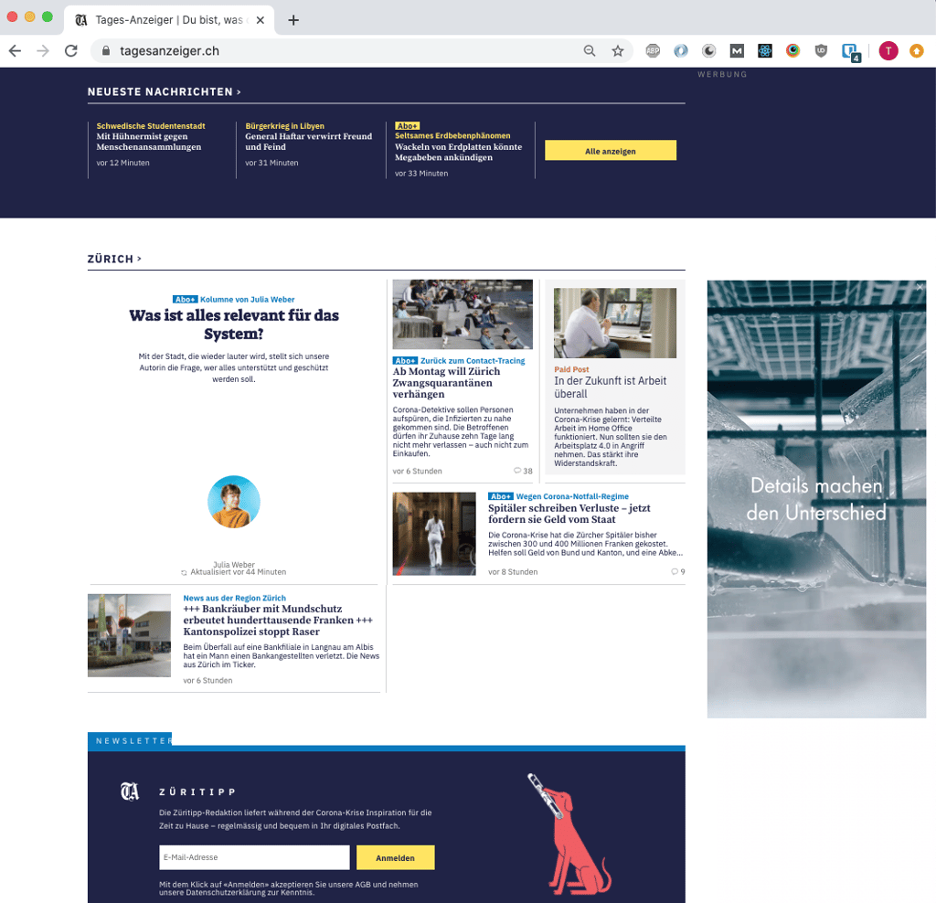
Task: Open the React Developer Tools extension icon
Action: point(765,51)
